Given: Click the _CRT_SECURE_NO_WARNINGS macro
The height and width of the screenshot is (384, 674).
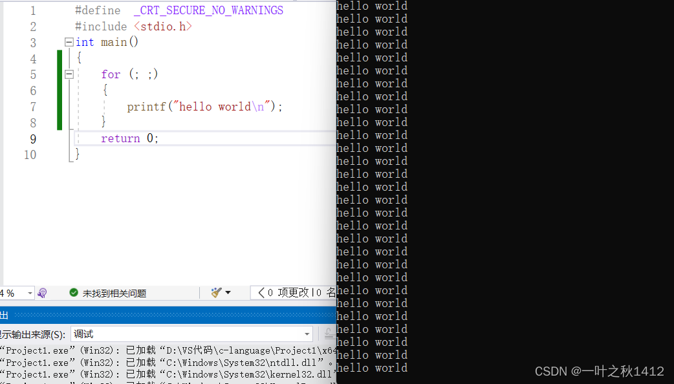Looking at the screenshot, I should point(208,10).
